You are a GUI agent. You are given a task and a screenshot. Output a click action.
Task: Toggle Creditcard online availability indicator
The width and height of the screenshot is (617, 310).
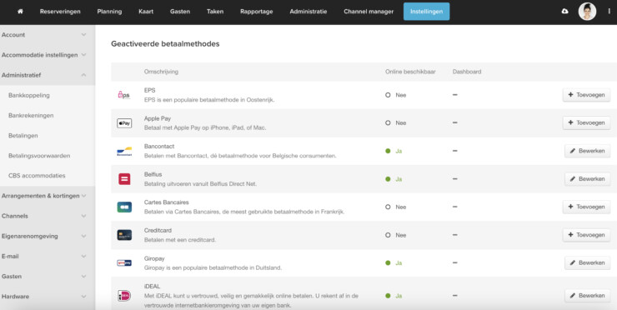(x=388, y=235)
